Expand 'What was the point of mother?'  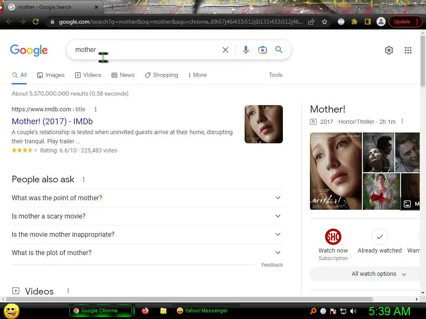(x=147, y=198)
